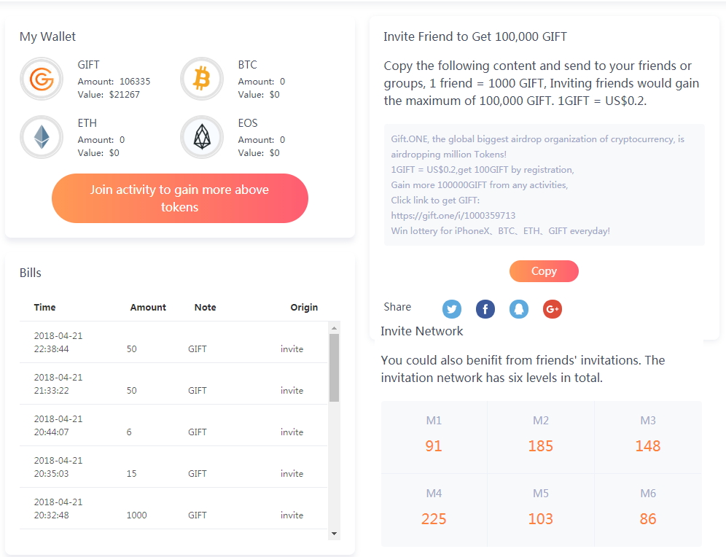Screen dimensions: 726x557
Task: Click the Bitcoin BTC coin icon
Action: (x=202, y=79)
